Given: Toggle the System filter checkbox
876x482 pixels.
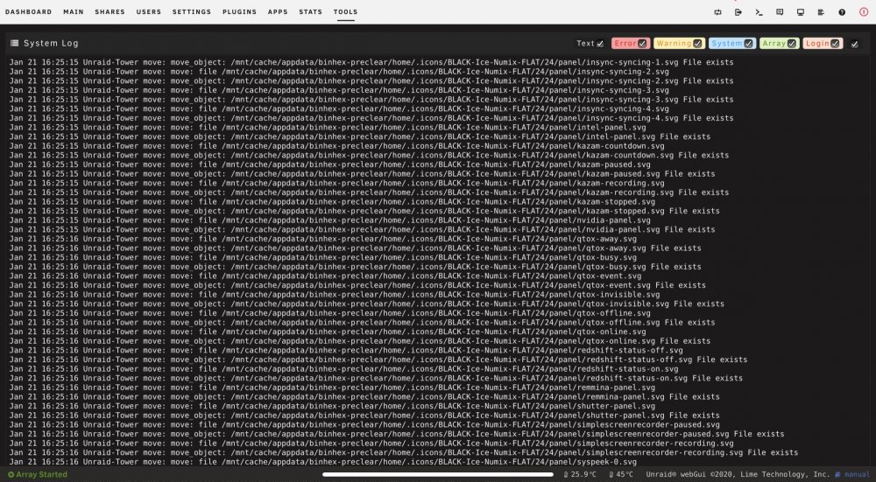Looking at the screenshot, I should click(x=749, y=44).
